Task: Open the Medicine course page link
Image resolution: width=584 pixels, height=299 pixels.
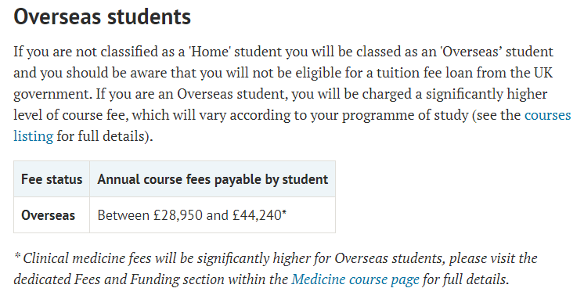Action: 355,279
